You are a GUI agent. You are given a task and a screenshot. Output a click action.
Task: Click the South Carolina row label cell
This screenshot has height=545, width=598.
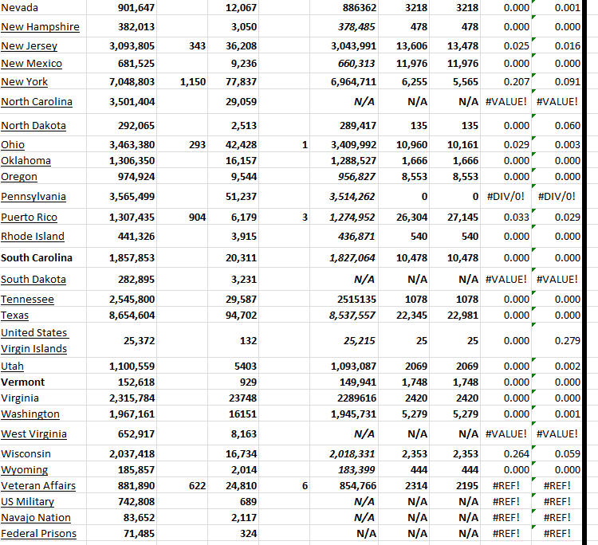37,258
